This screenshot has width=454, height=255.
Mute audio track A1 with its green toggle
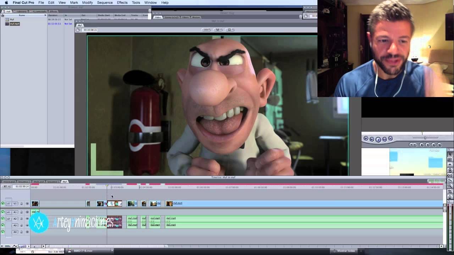pyautogui.click(x=2, y=212)
